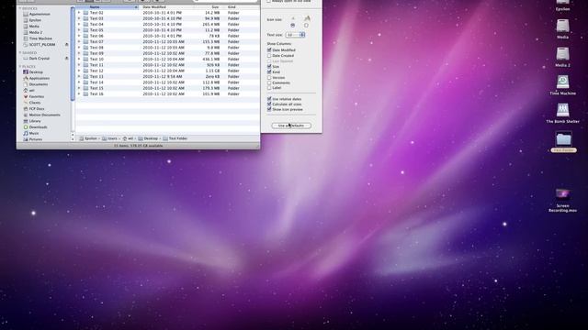Open the wil home folder in sidebar

pos(28,91)
